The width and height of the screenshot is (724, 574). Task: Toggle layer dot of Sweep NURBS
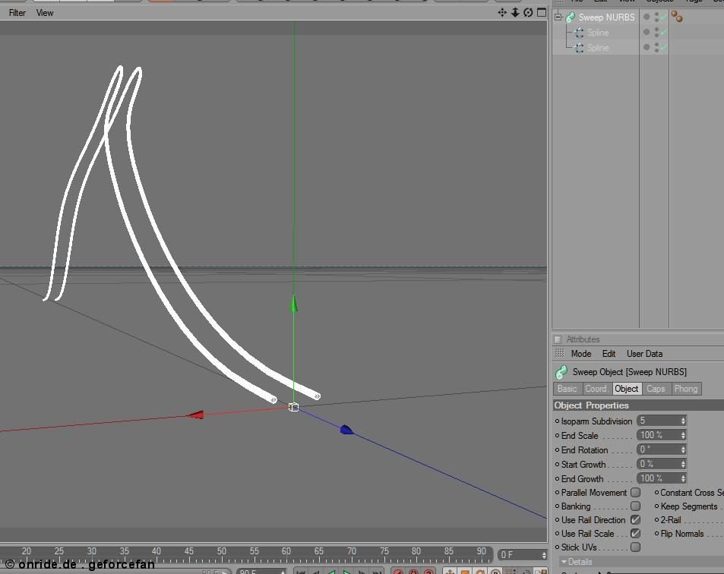[647, 17]
